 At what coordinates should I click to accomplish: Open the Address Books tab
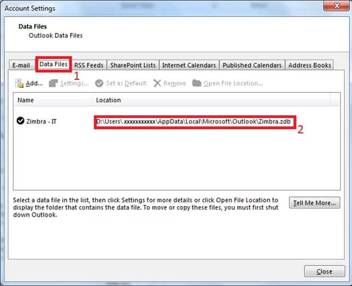309,65
